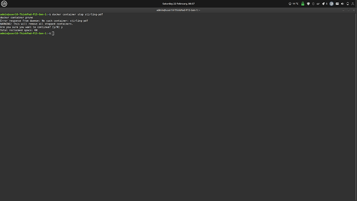The image size is (357, 201).
Task: Click the 11 °C temperature reading
Action: point(295,4)
